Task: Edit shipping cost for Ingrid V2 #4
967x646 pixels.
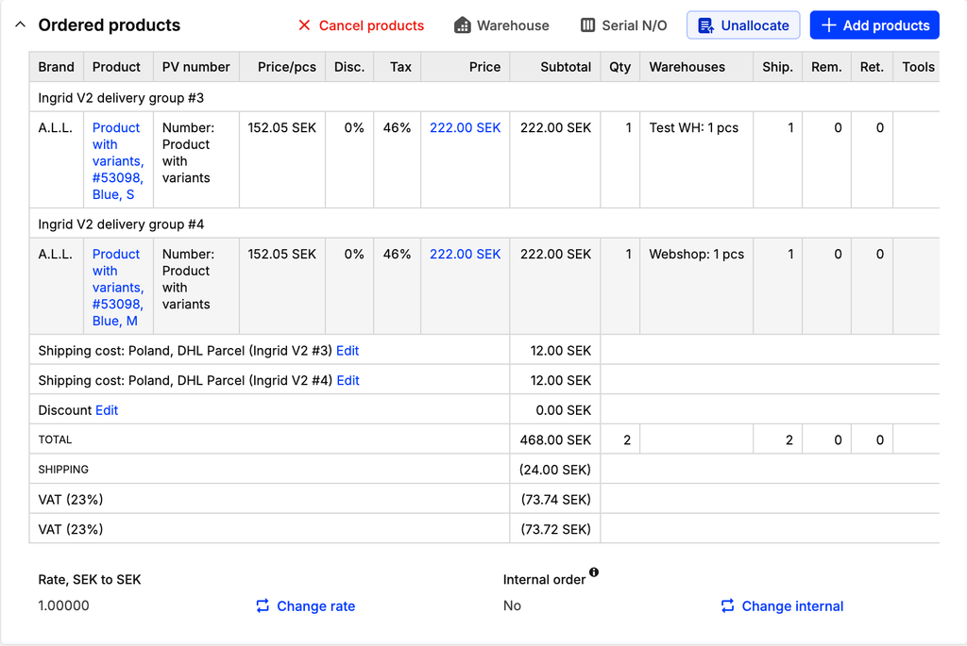Action: 348,380
